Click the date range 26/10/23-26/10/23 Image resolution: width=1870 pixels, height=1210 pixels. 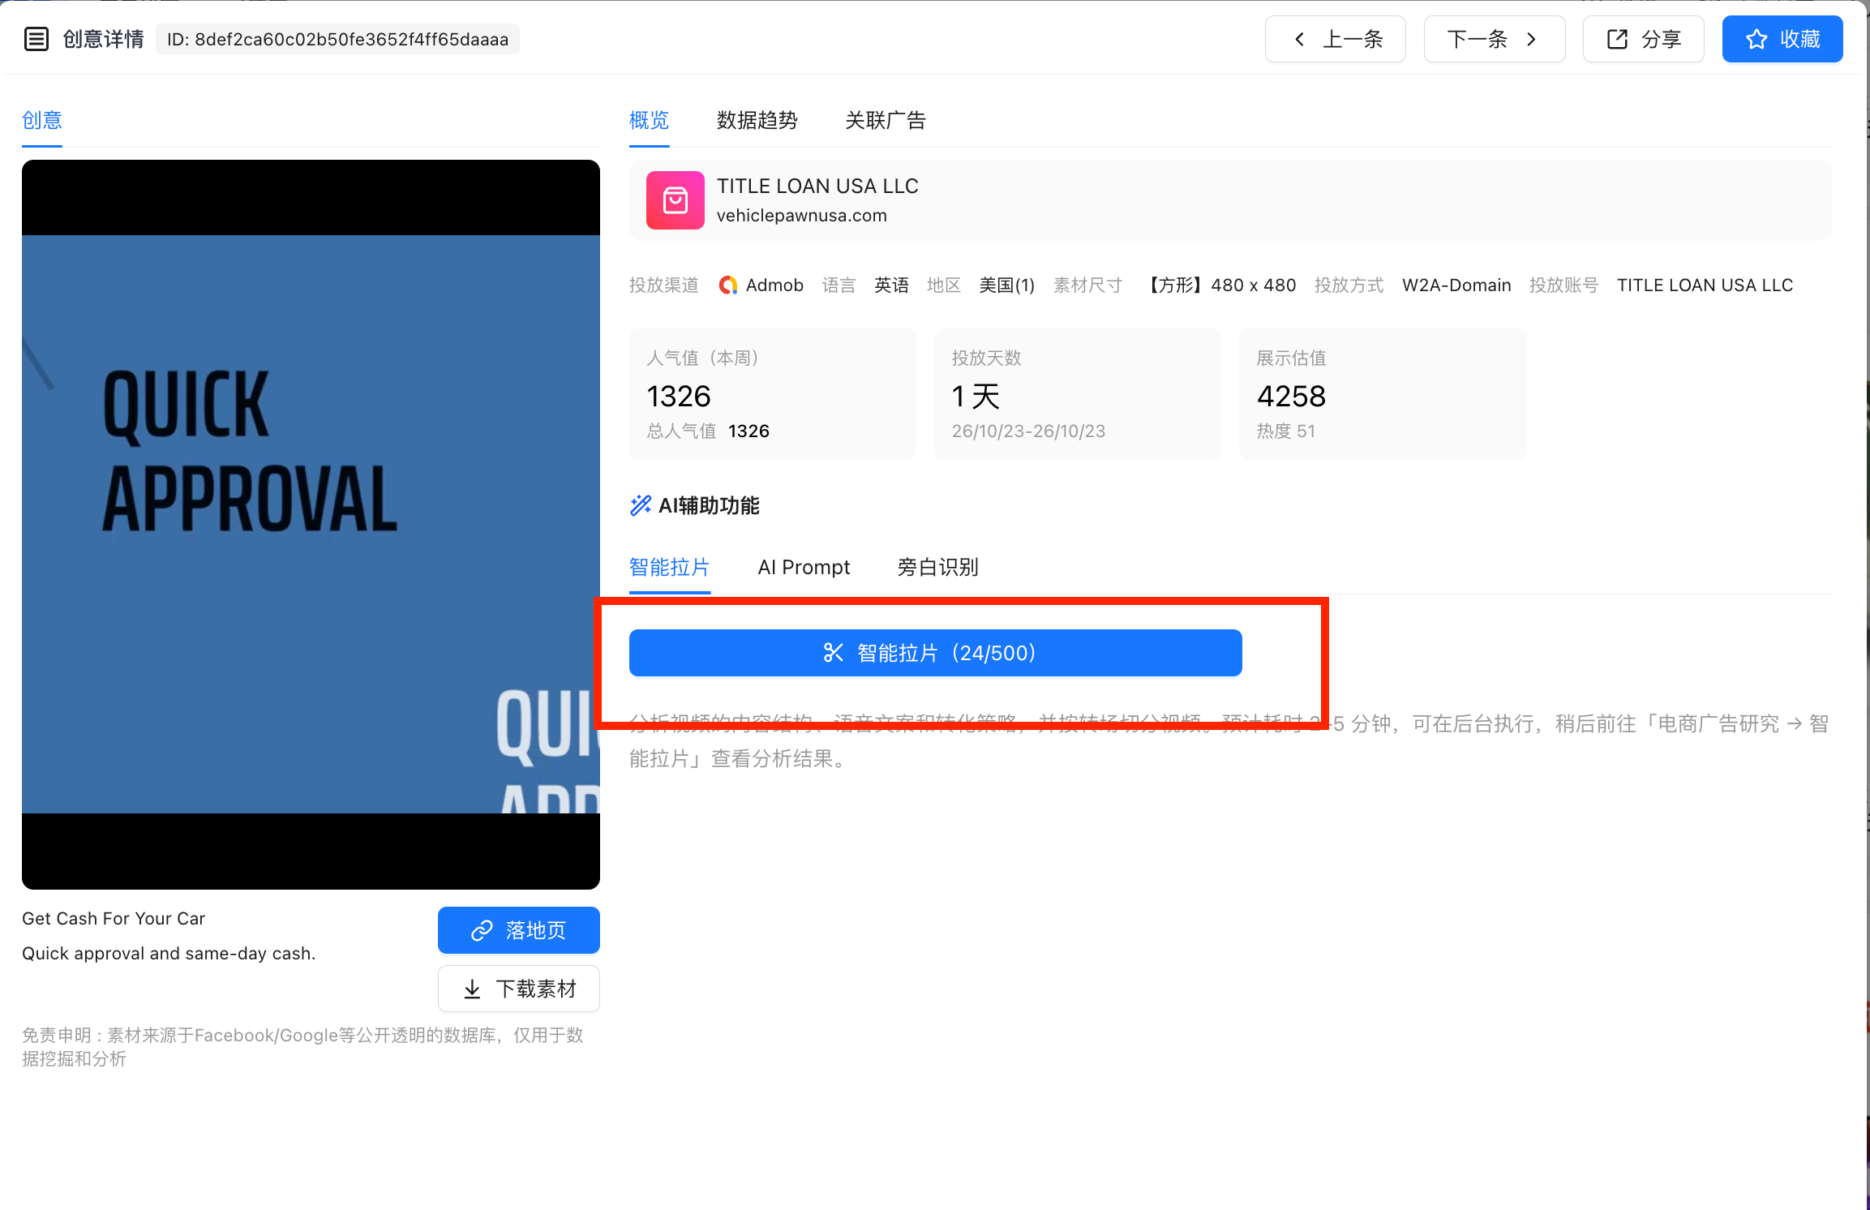pos(1028,431)
